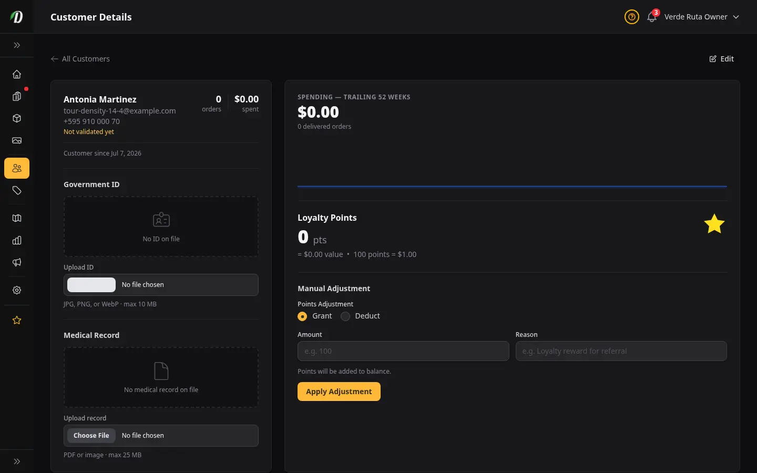Click the Upload ID file chooser button
Image resolution: width=757 pixels, height=473 pixels.
[91, 285]
